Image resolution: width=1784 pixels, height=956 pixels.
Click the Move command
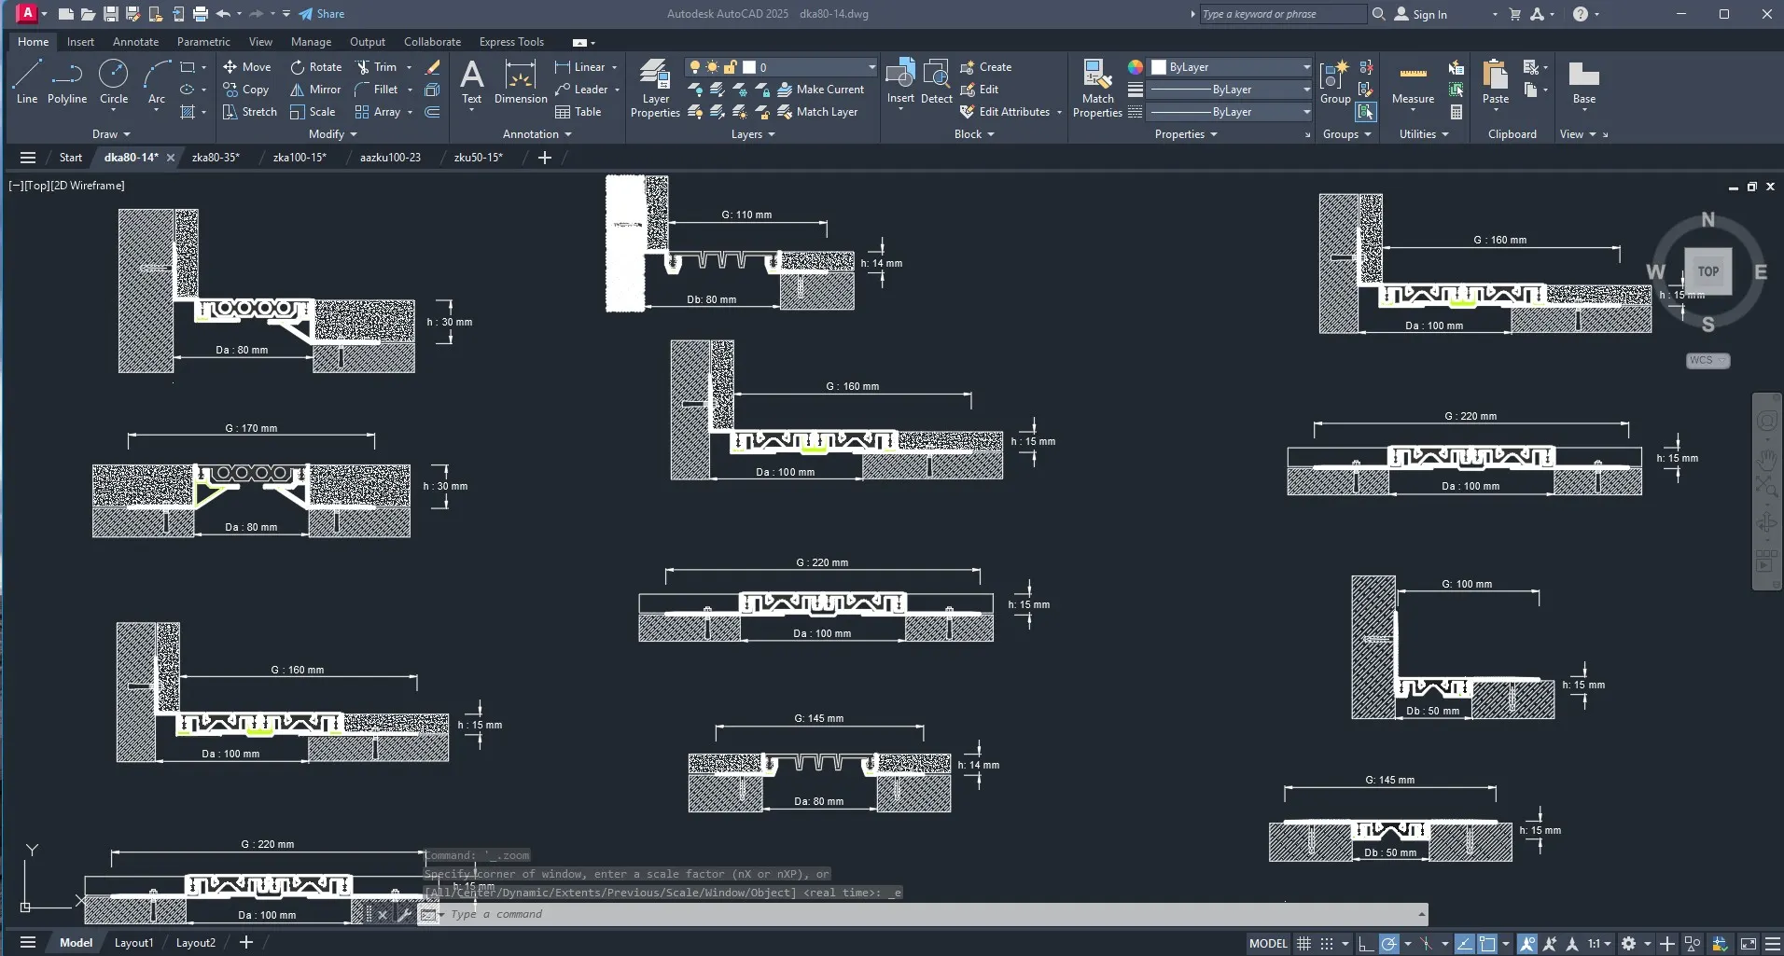pos(247,67)
